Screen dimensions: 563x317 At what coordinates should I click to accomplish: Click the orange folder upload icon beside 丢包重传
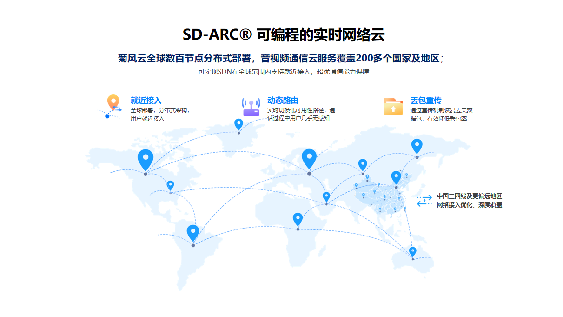click(393, 106)
